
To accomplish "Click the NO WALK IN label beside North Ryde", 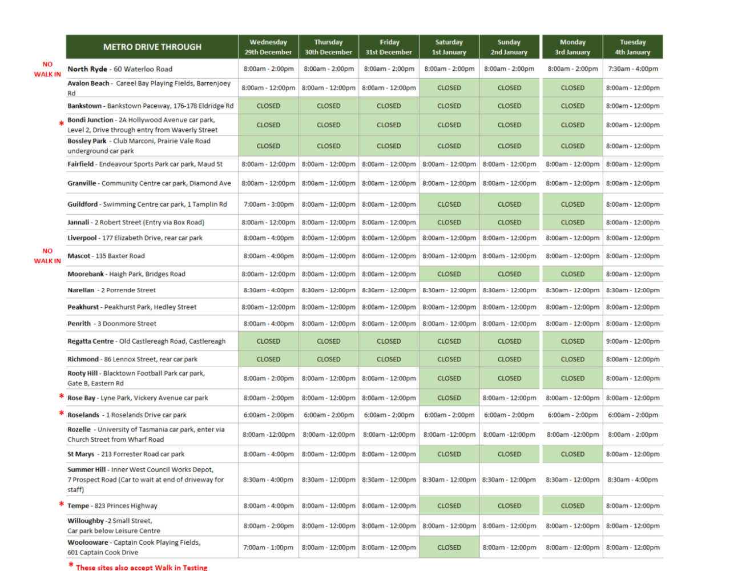I will pos(47,69).
